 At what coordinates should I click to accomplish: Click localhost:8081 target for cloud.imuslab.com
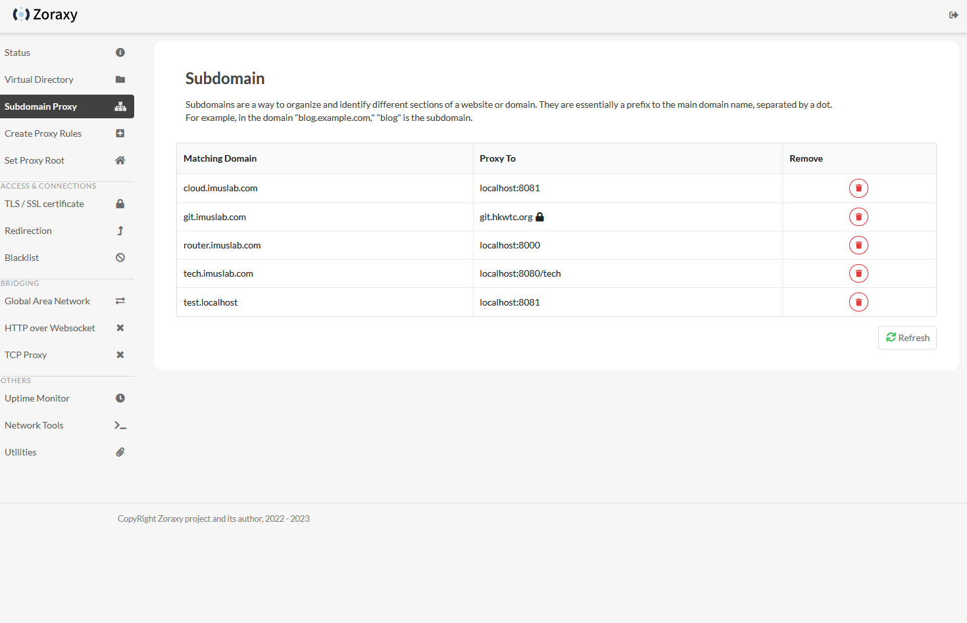pos(510,188)
